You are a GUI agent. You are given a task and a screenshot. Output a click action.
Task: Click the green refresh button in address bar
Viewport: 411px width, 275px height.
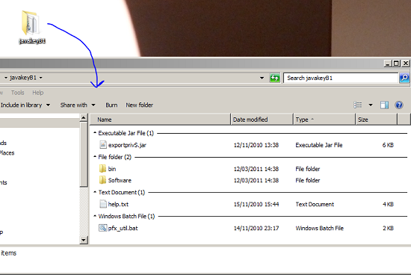[275, 78]
